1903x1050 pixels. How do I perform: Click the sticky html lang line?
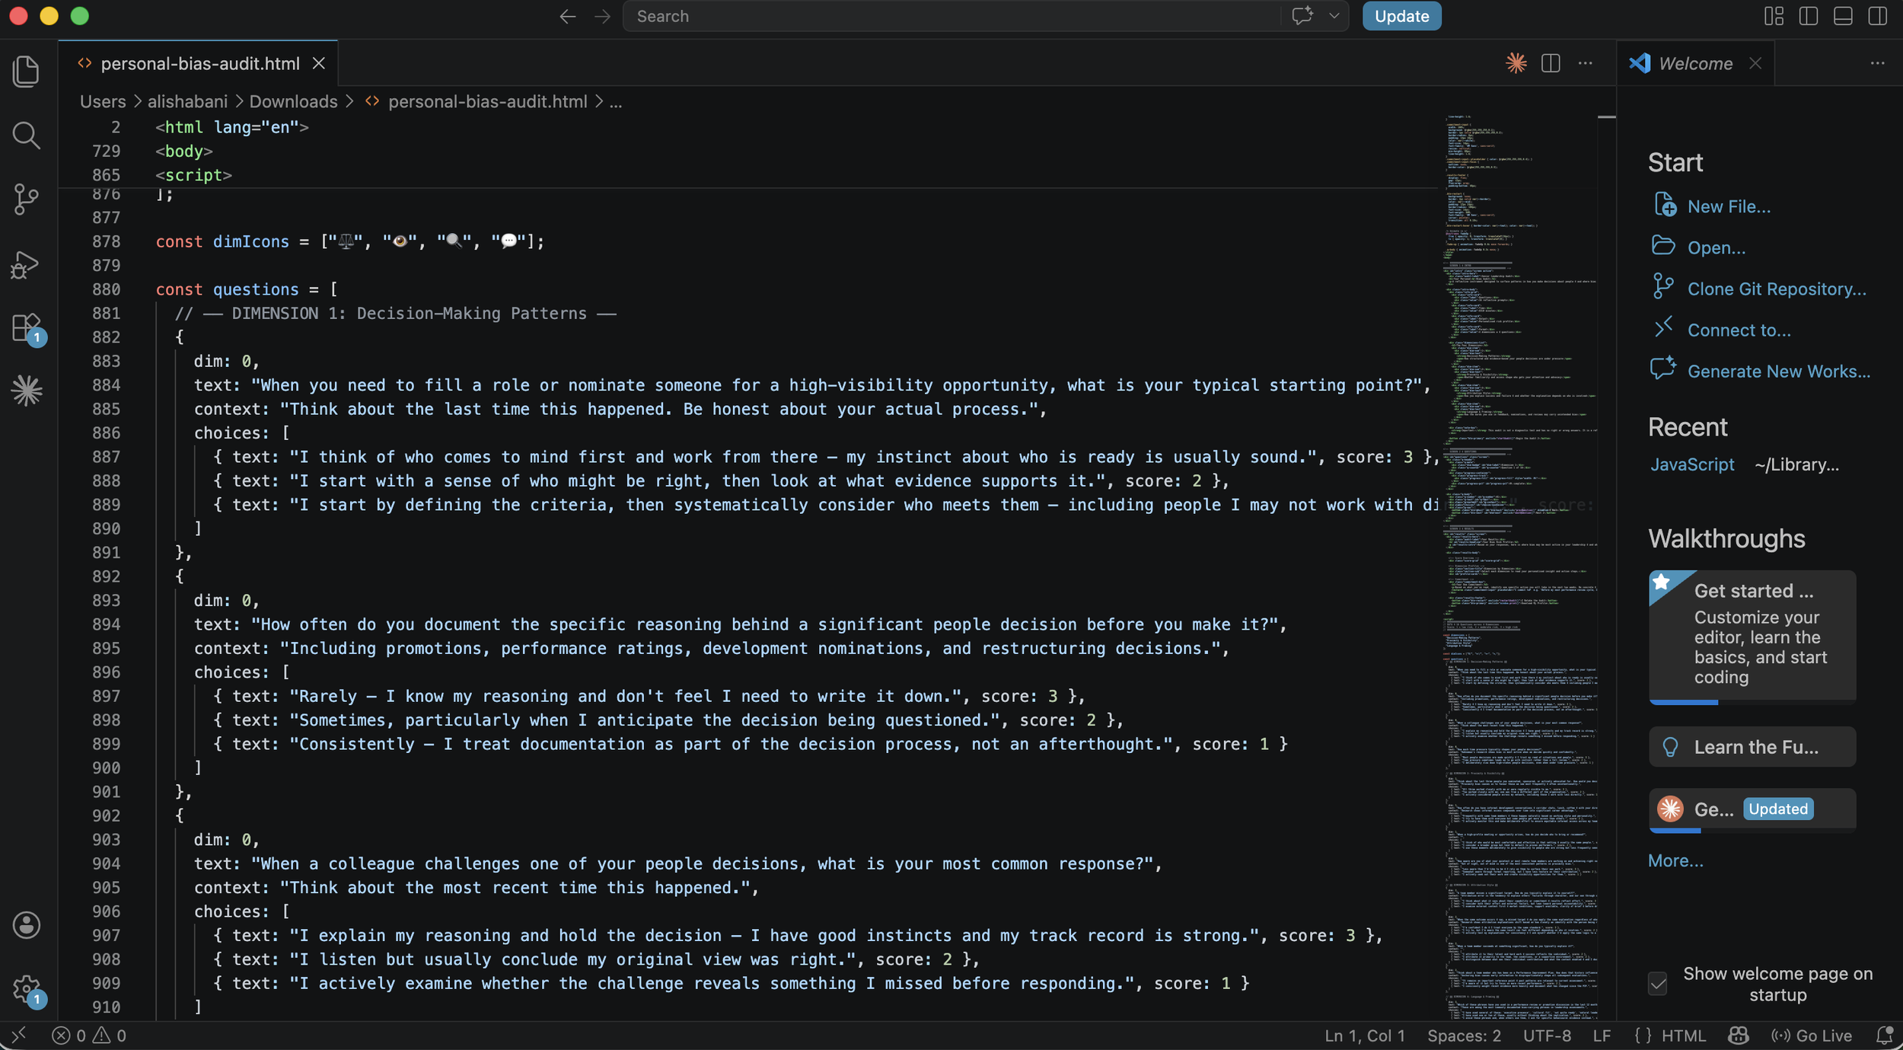point(232,127)
